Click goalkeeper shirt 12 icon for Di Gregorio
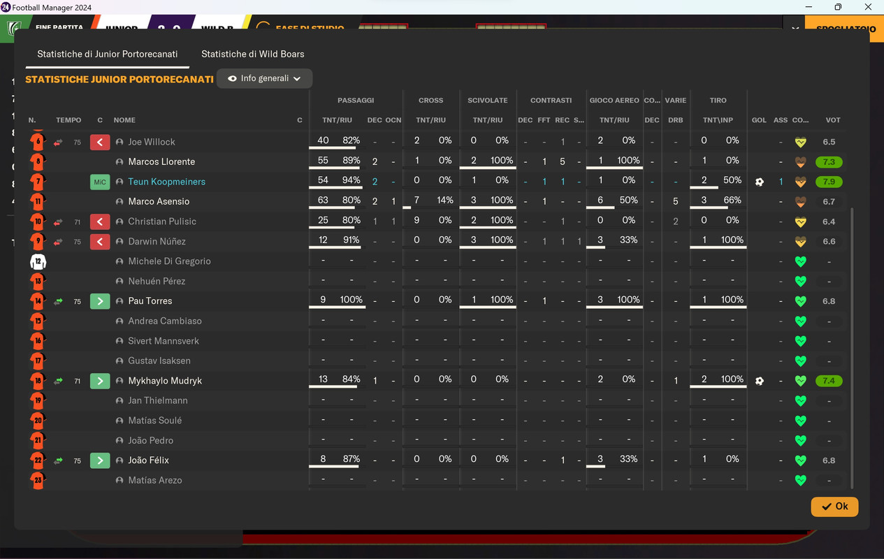The image size is (884, 559). tap(38, 261)
